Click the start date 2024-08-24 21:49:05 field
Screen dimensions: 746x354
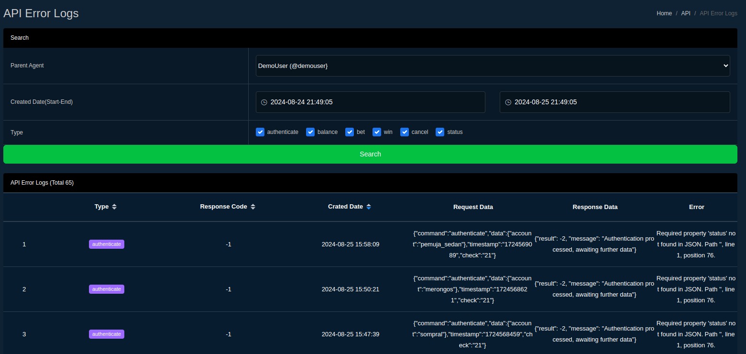coord(371,102)
